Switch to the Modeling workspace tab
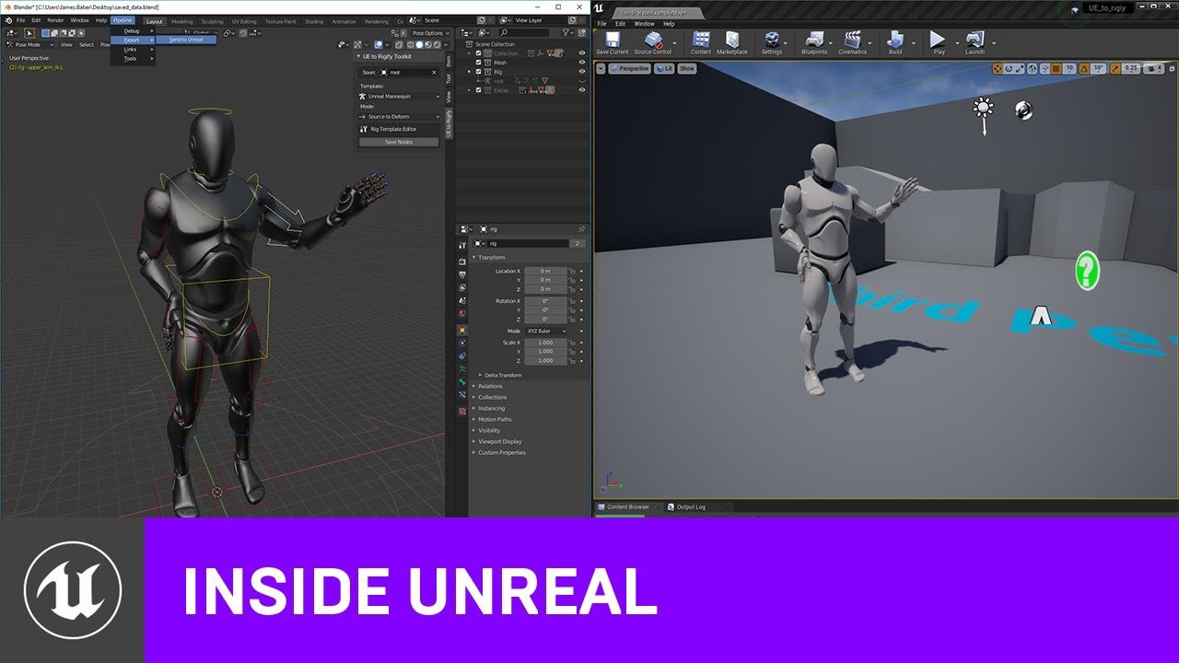The image size is (1179, 663). tap(182, 21)
